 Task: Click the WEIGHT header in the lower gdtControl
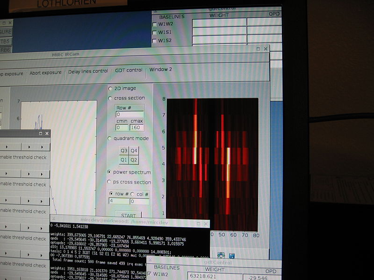pos(215,269)
